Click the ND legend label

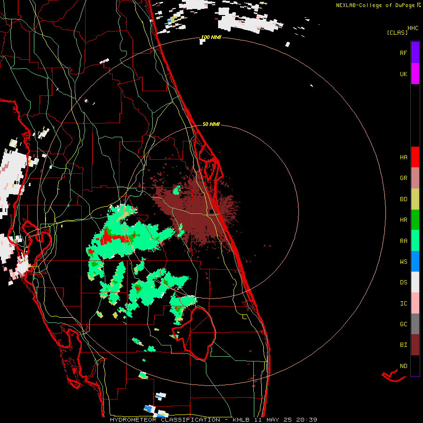(403, 366)
